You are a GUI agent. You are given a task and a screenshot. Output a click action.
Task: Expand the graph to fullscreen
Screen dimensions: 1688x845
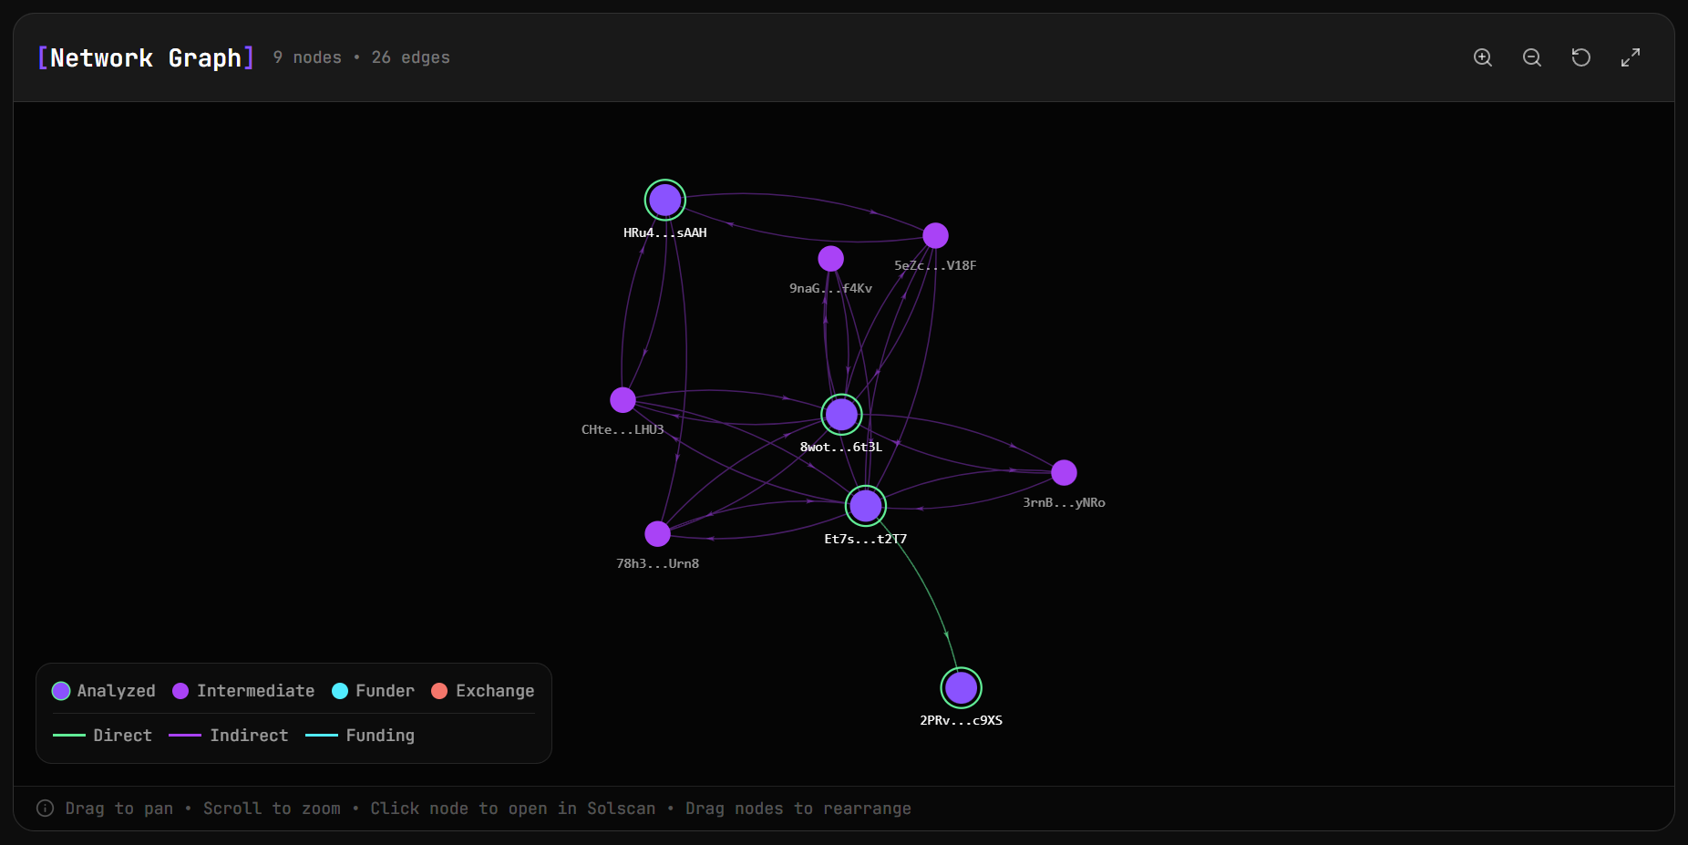tap(1631, 57)
